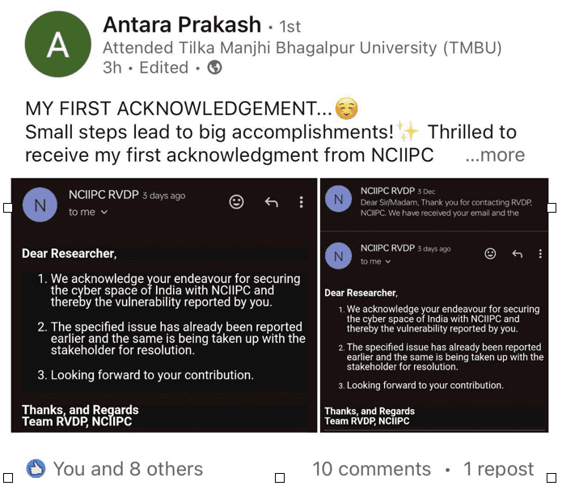The height and width of the screenshot is (490, 579).
Task: Click NCIIPC RVDP sender avatar in left email
Action: tap(40, 205)
